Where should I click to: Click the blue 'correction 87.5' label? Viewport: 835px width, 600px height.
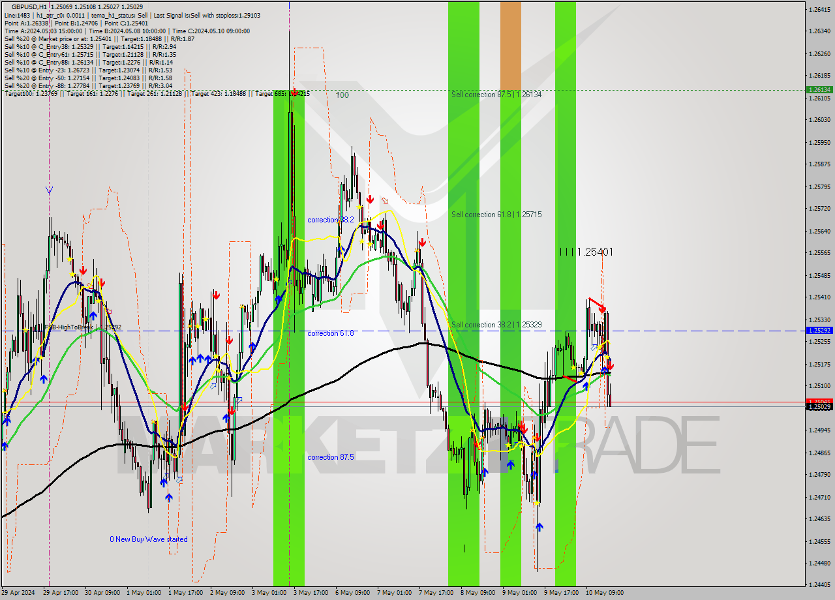click(331, 457)
